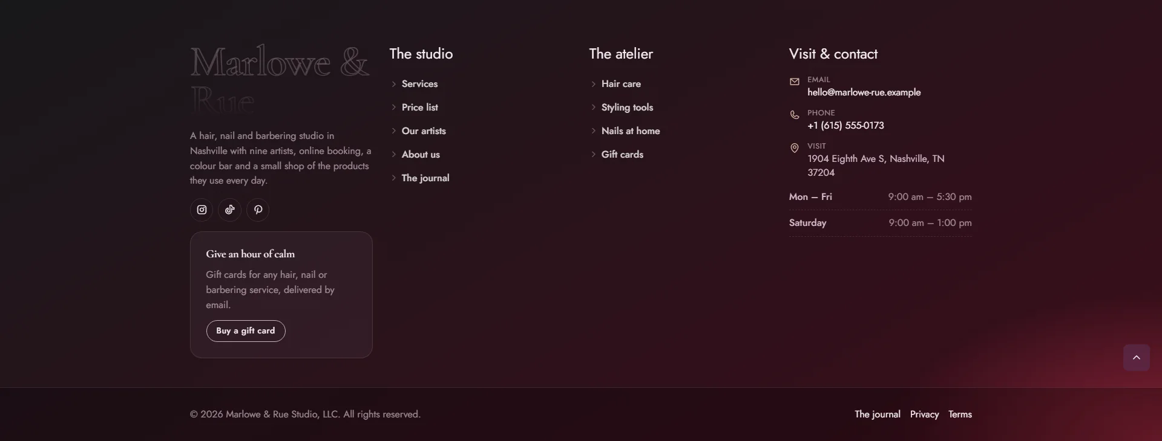Click the copyright notice text

pos(305,414)
